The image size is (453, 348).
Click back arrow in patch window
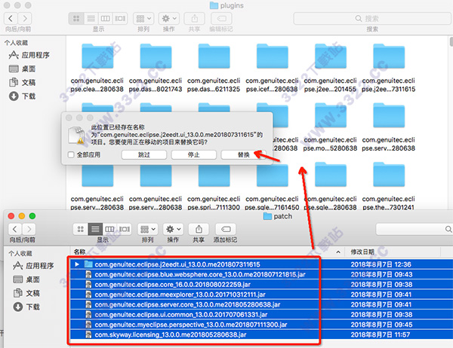click(15, 229)
